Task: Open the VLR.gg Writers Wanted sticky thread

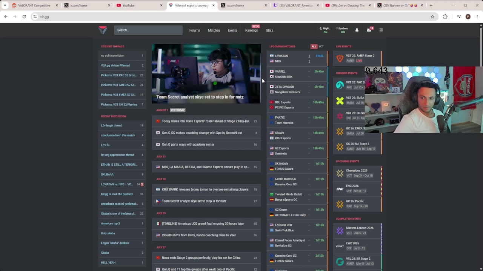Action: [122, 65]
